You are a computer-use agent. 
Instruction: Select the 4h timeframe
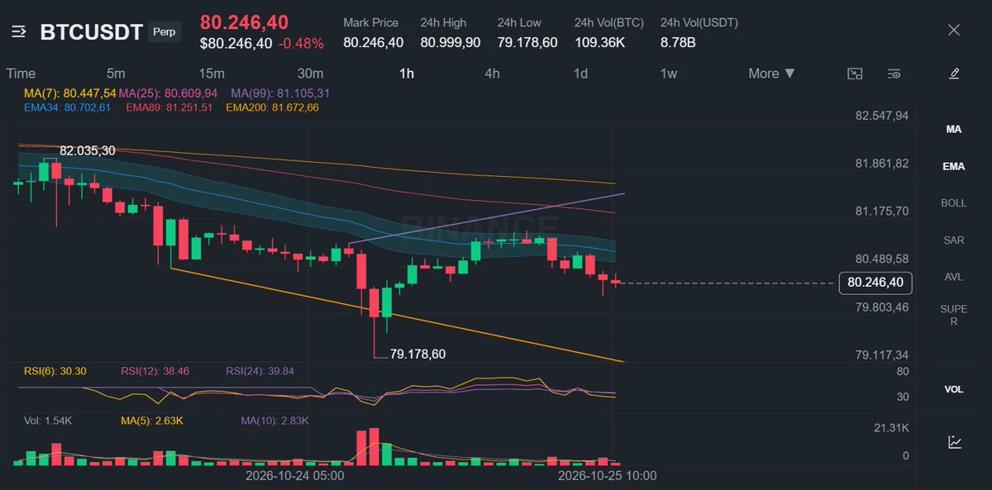492,74
